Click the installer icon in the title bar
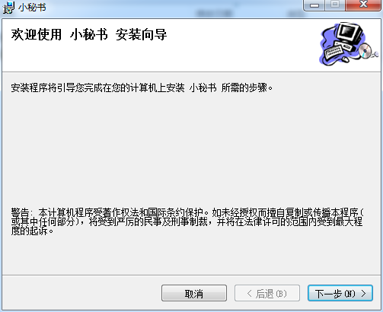 (x=8, y=8)
